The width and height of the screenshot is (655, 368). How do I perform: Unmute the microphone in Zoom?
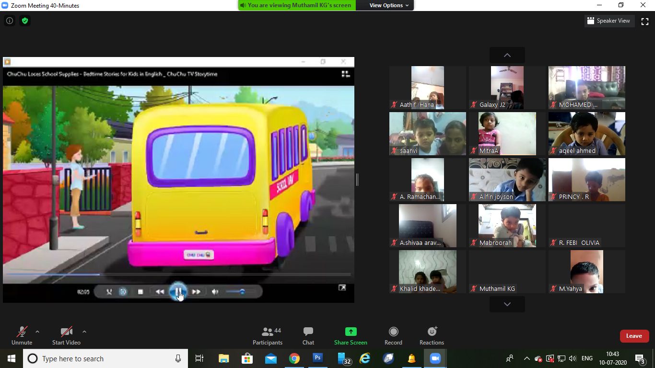click(x=22, y=335)
